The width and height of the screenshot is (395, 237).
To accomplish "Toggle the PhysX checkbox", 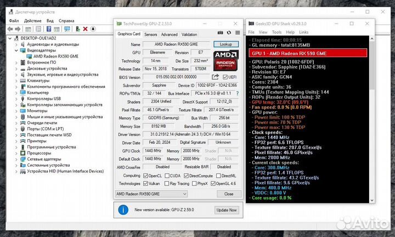I will click(x=194, y=183).
